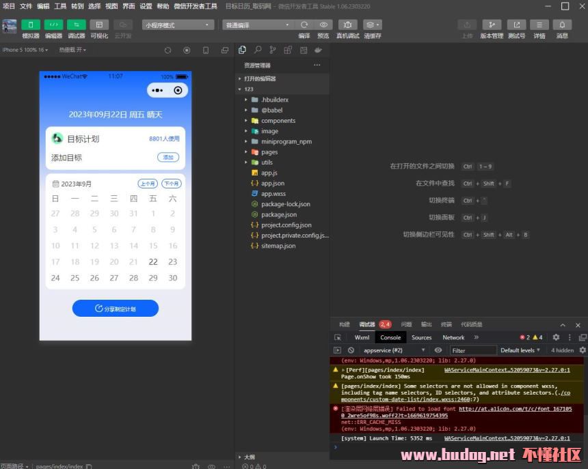Focus the console Filter input field
The height and width of the screenshot is (469, 588).
pos(473,351)
